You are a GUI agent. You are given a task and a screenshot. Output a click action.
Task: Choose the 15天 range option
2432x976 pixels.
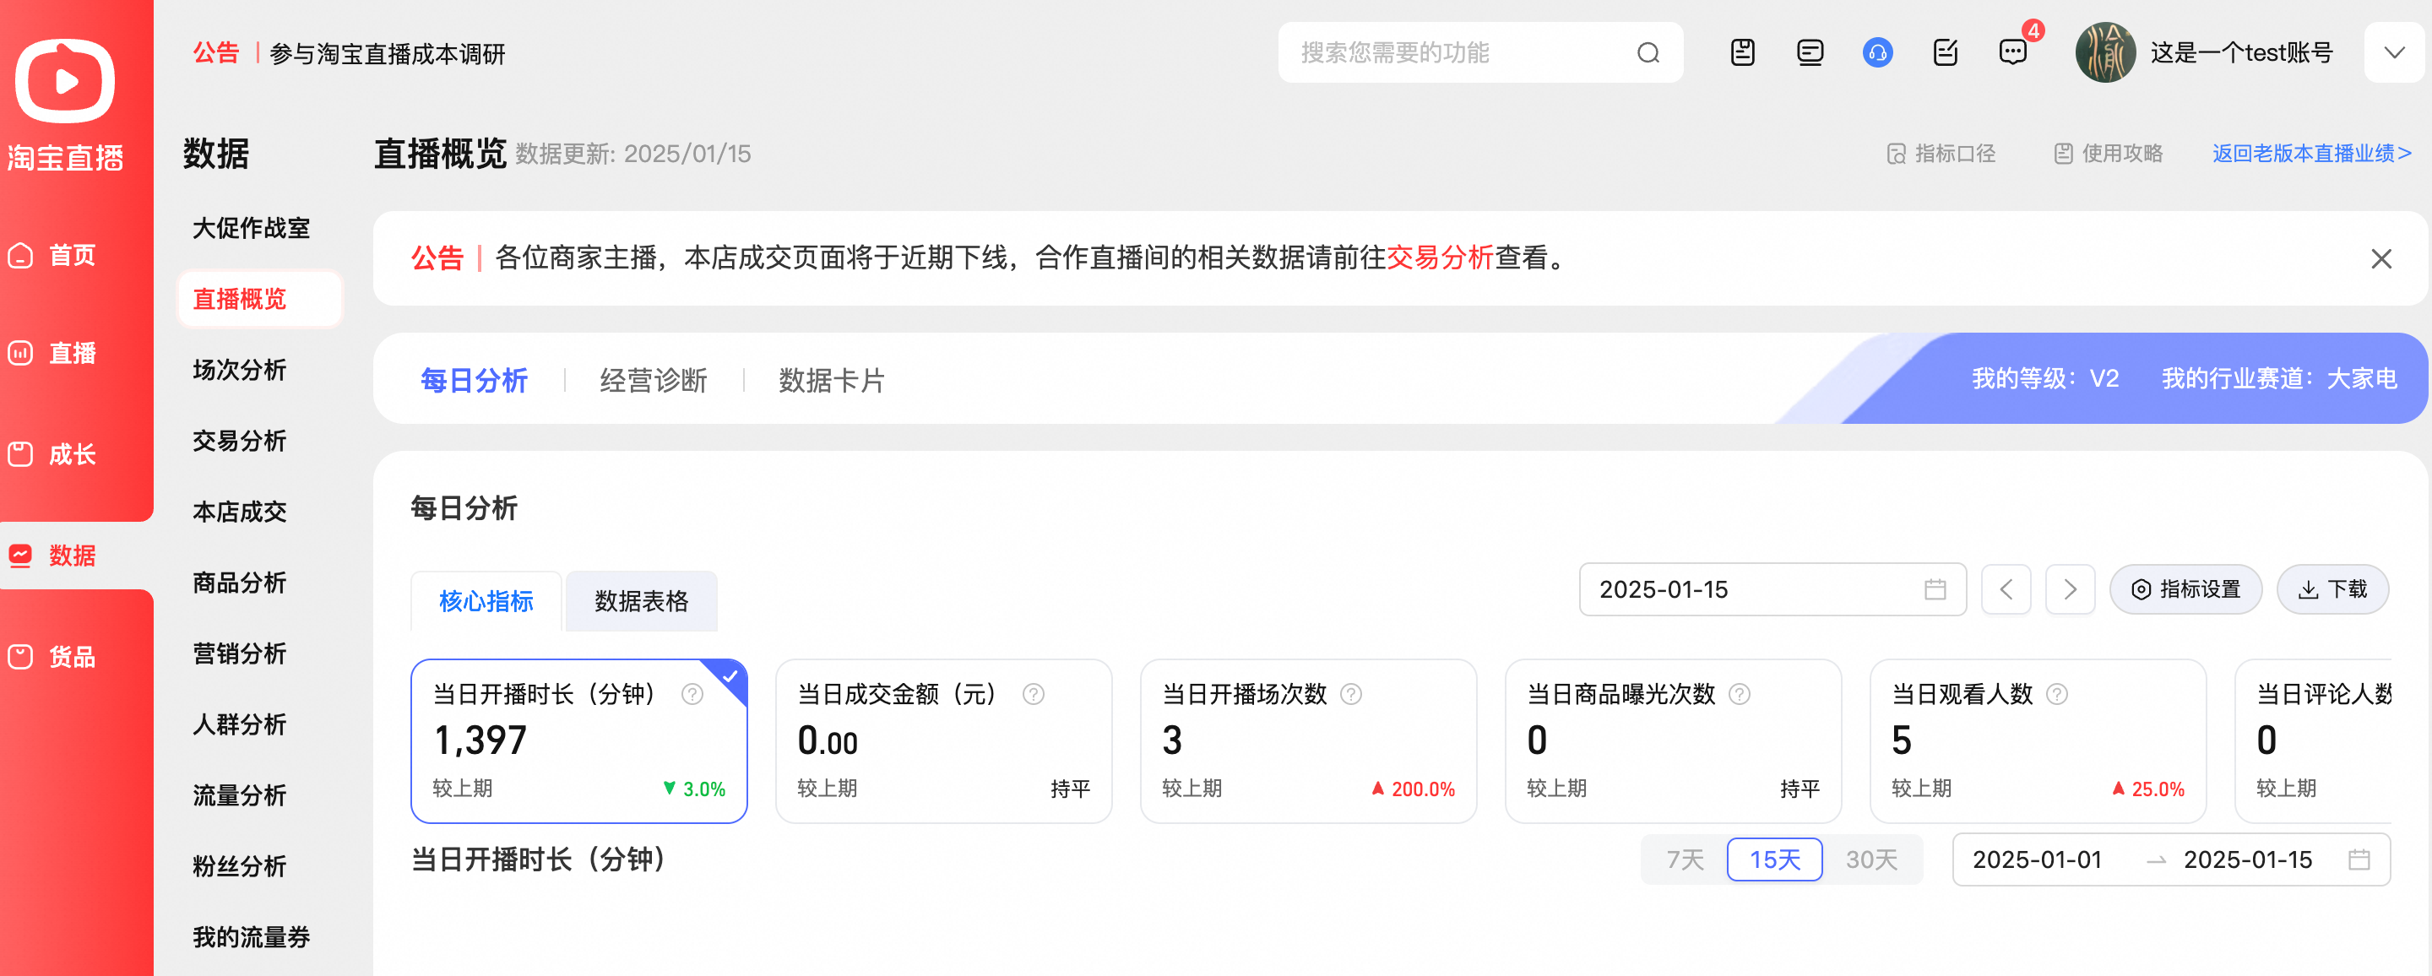[1775, 859]
